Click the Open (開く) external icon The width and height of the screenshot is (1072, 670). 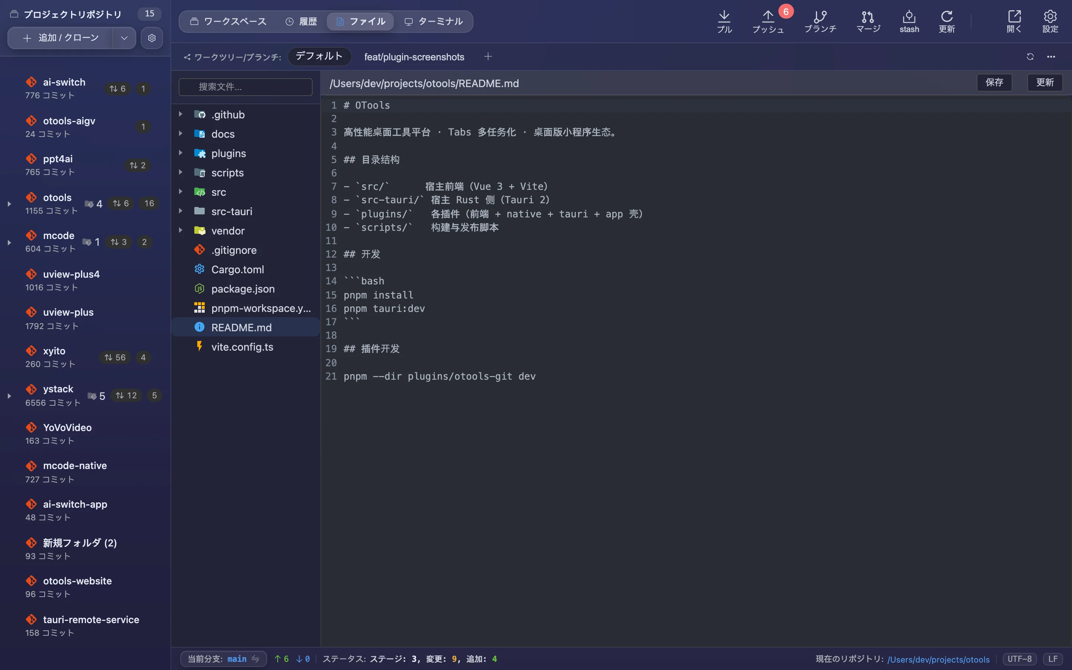pos(1014,21)
